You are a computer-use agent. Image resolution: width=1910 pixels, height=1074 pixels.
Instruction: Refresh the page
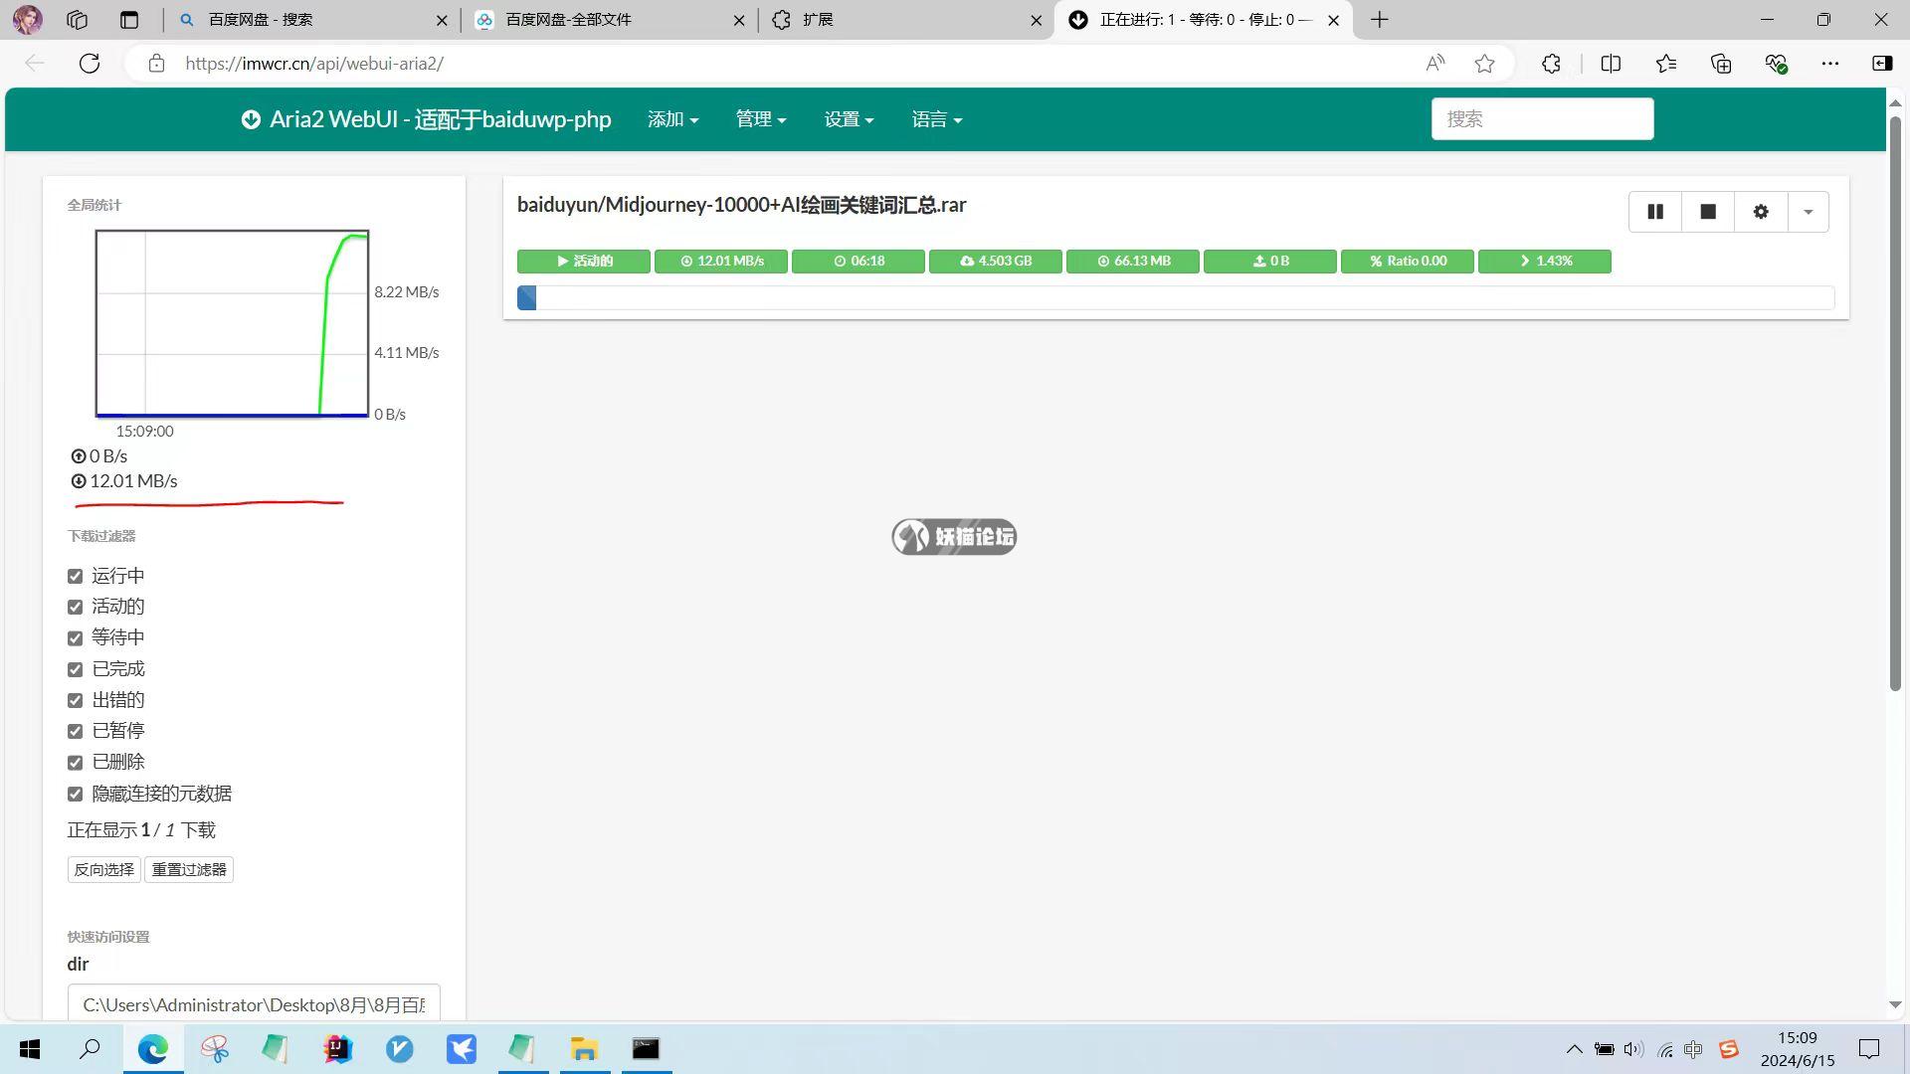click(x=90, y=64)
